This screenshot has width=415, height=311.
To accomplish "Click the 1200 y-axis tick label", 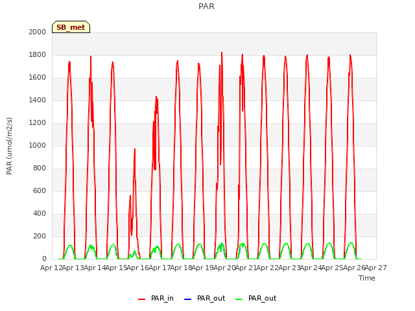I will tap(38, 122).
